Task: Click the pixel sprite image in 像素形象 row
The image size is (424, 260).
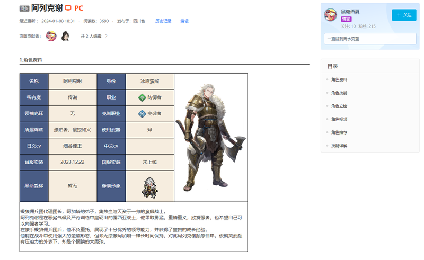Action: [x=149, y=186]
